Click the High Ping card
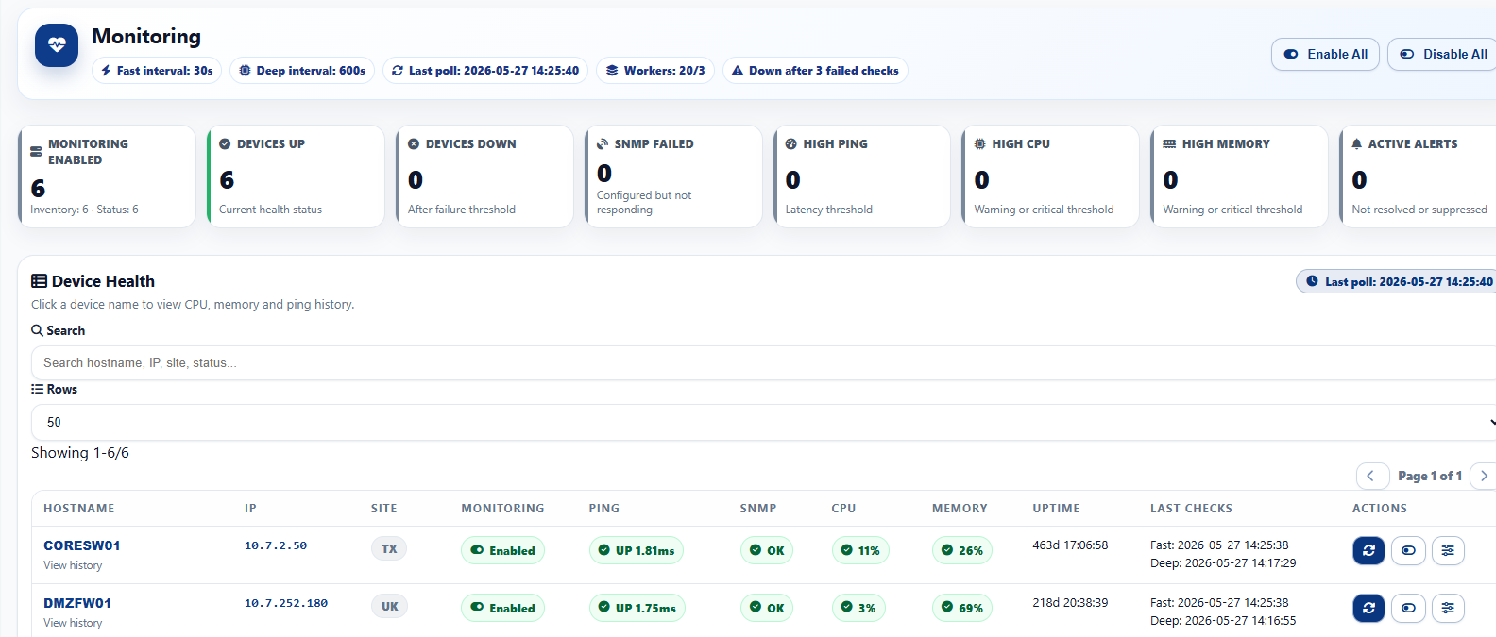Viewport: 1496px width, 637px height. (862, 176)
